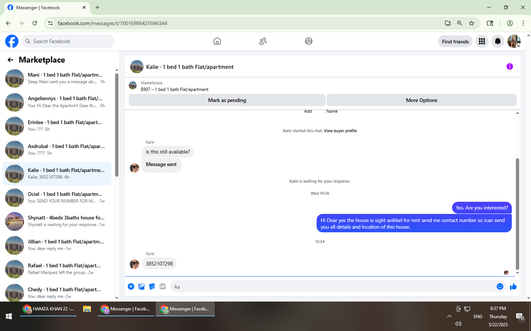
Task: Go to Home feed icon
Action: coord(217,41)
